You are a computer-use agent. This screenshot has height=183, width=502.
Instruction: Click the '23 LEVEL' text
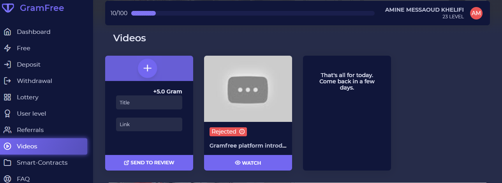pyautogui.click(x=453, y=17)
